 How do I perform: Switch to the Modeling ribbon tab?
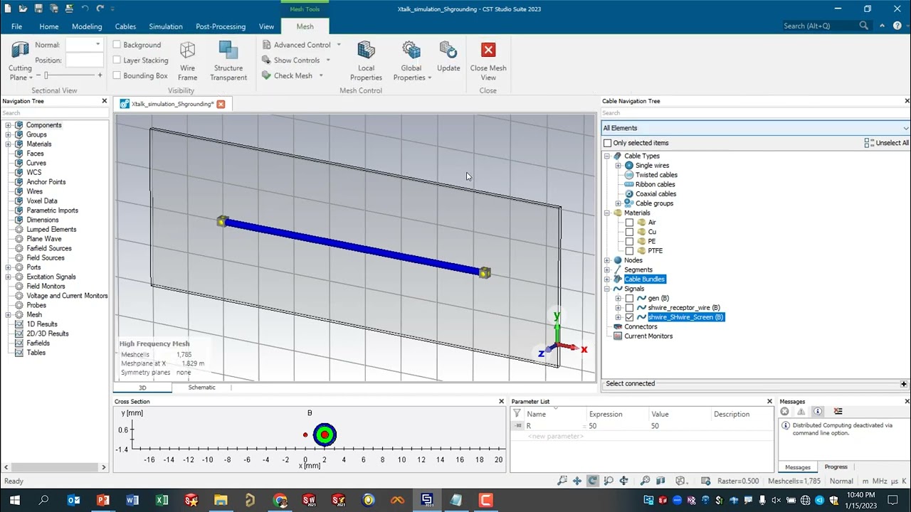87,26
